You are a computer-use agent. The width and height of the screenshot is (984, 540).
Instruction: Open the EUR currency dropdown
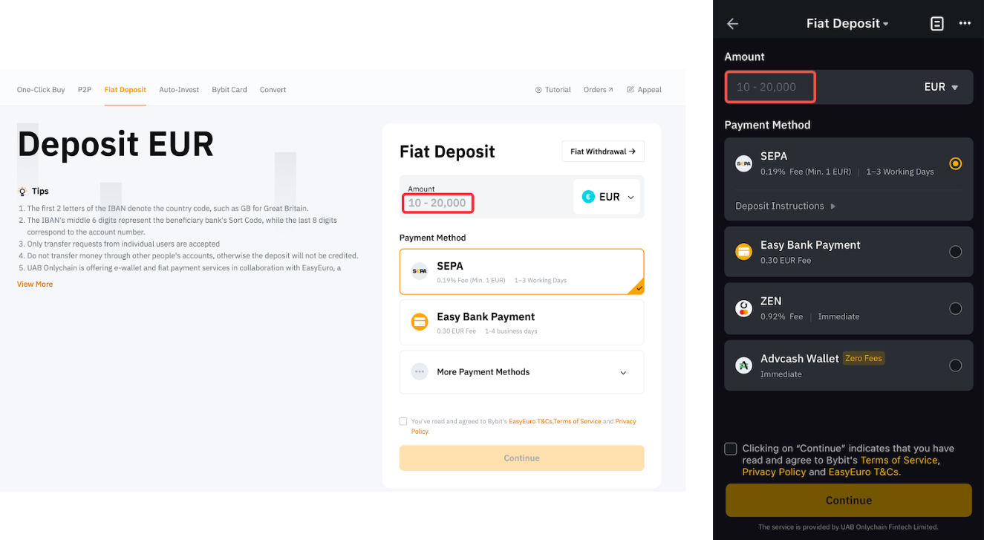(x=607, y=196)
